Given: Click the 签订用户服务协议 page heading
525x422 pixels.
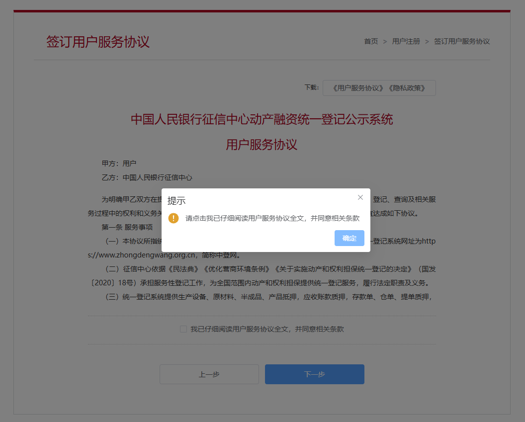Looking at the screenshot, I should tap(98, 42).
